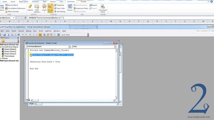Image resolution: width=214 pixels, height=120 pixels.
Task: Close the VBAProject explorer pane
Action: [x=18, y=38]
